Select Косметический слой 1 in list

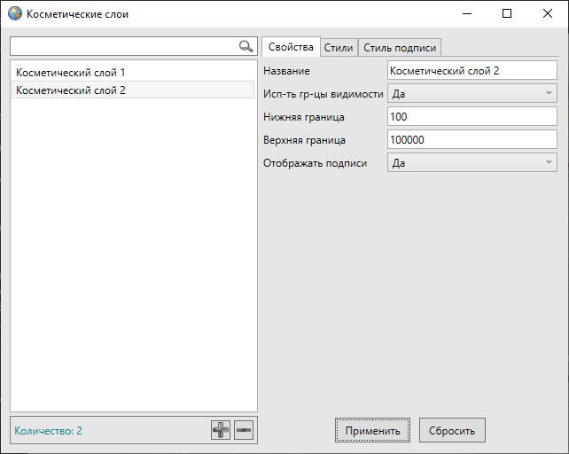(x=71, y=73)
